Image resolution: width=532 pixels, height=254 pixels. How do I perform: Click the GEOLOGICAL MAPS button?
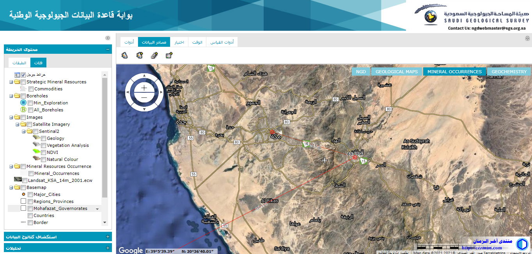[396, 72]
